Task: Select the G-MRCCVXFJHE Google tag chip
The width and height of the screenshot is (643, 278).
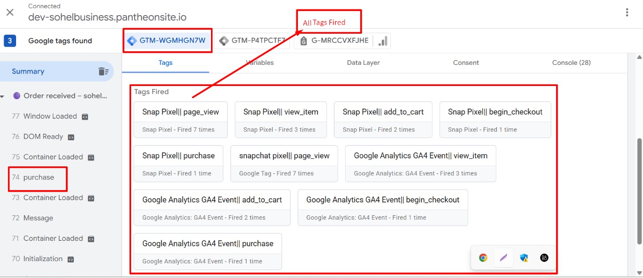Action: 334,41
